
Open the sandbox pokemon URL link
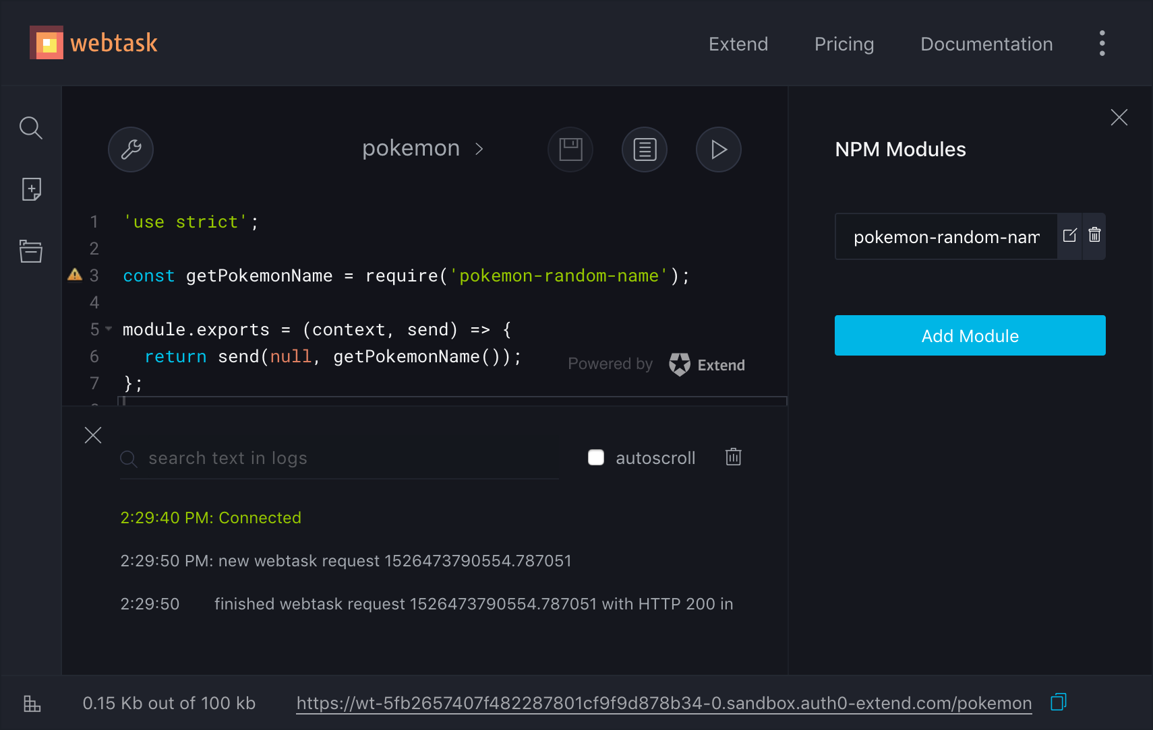coord(663,702)
